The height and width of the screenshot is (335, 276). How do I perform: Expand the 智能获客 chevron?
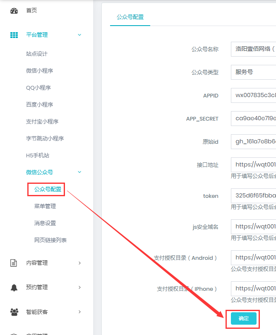[x=79, y=312]
